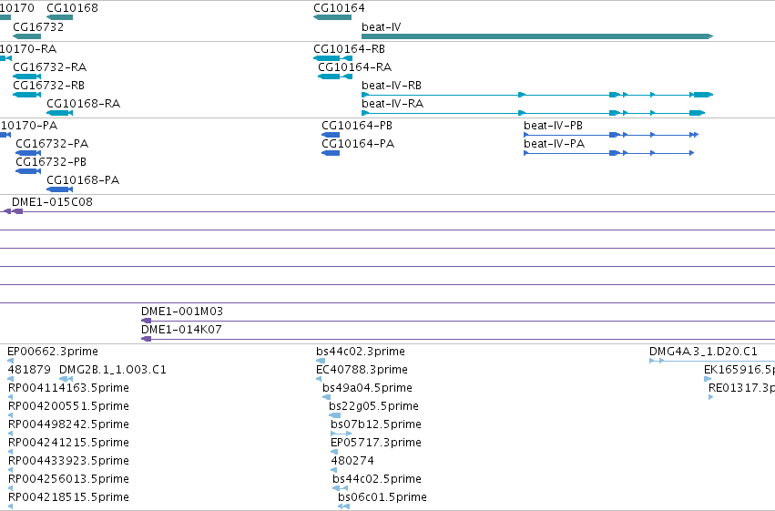The image size is (775, 511).
Task: Click the EP00662.3prime EST label
Action: [53, 352]
